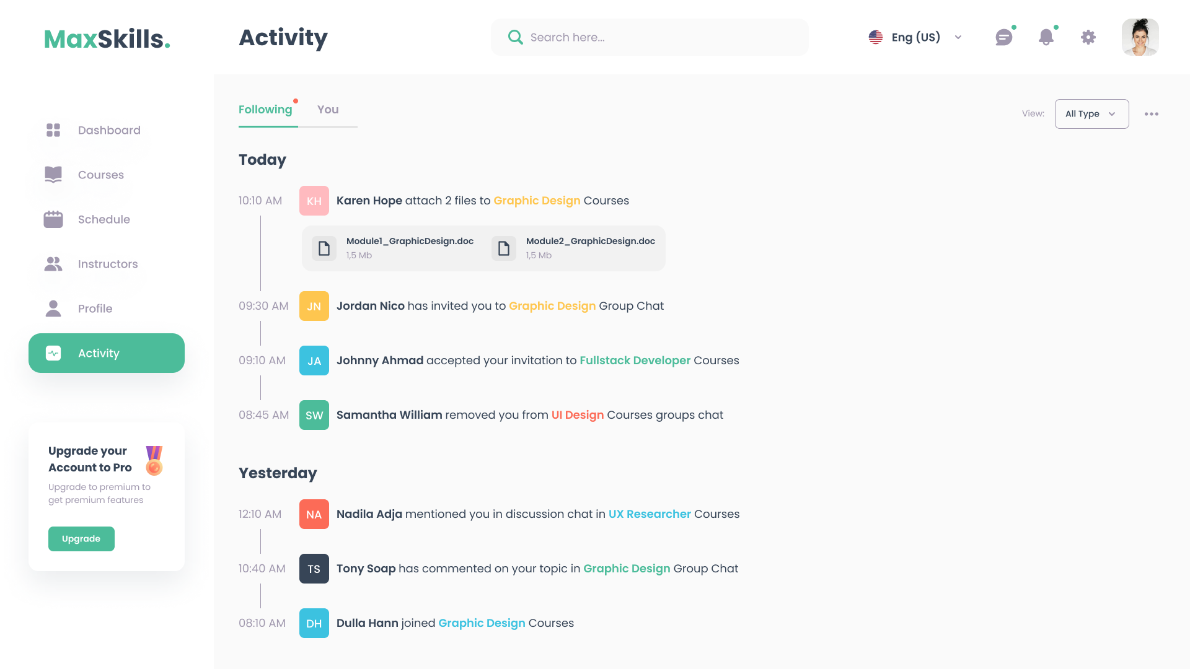Open the chat messages icon

point(1003,38)
